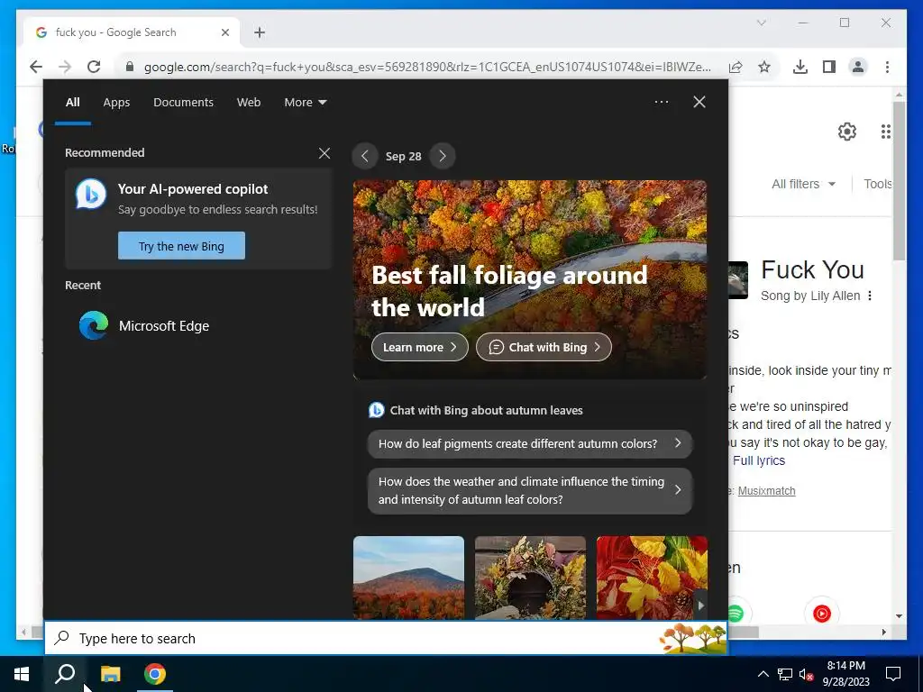Viewport: 923px width, 692px height.
Task: Open weather and climate question suggestion
Action: click(530, 491)
